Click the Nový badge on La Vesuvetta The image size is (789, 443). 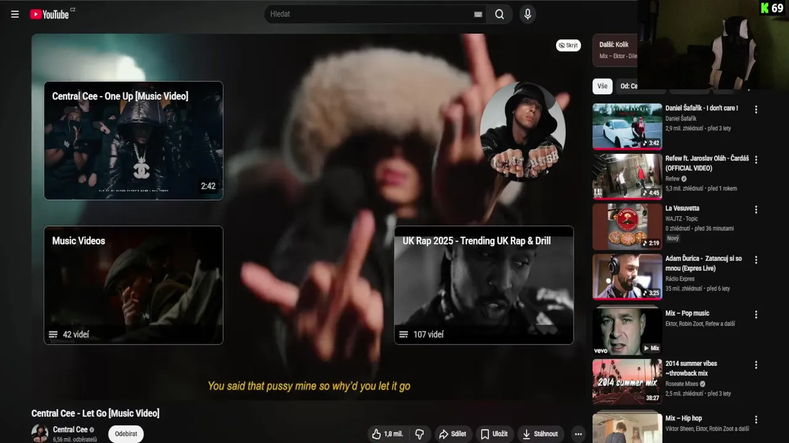(672, 238)
